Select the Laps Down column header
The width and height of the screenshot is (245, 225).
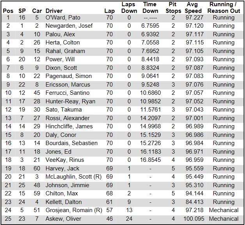click(129, 7)
